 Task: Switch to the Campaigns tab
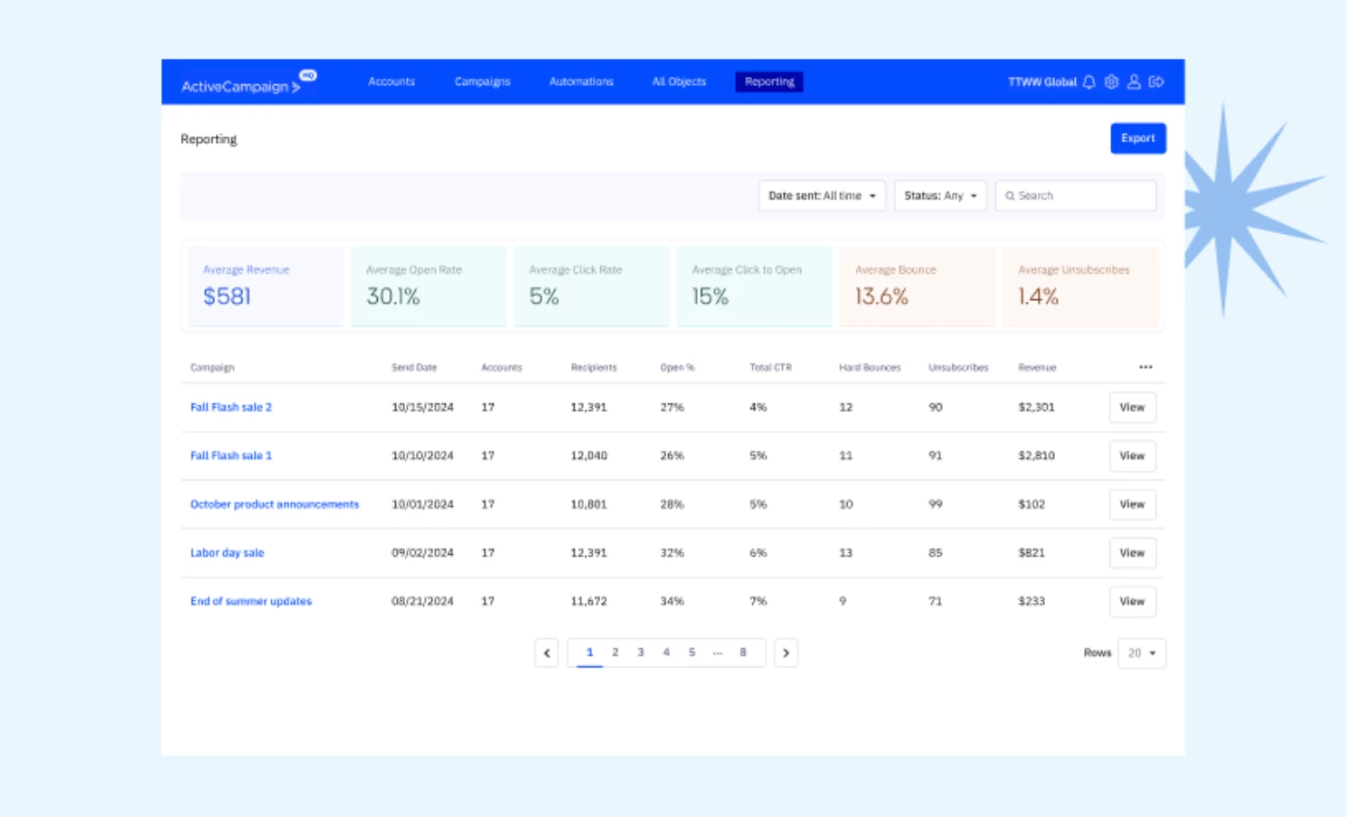[x=482, y=82]
